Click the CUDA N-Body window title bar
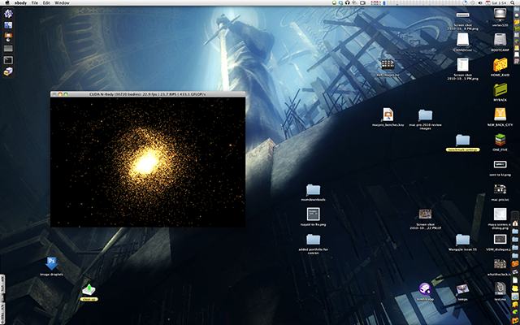Image resolution: width=520 pixels, height=325 pixels. [x=148, y=94]
